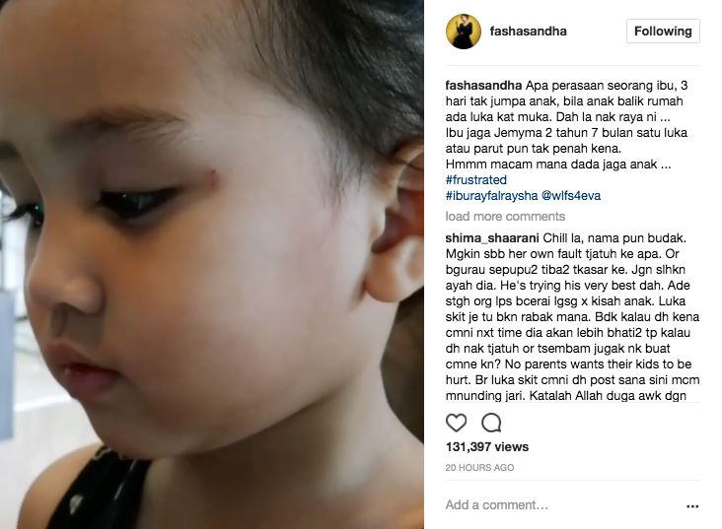722x529 pixels.
Task: Expand load more comments
Action: [505, 216]
